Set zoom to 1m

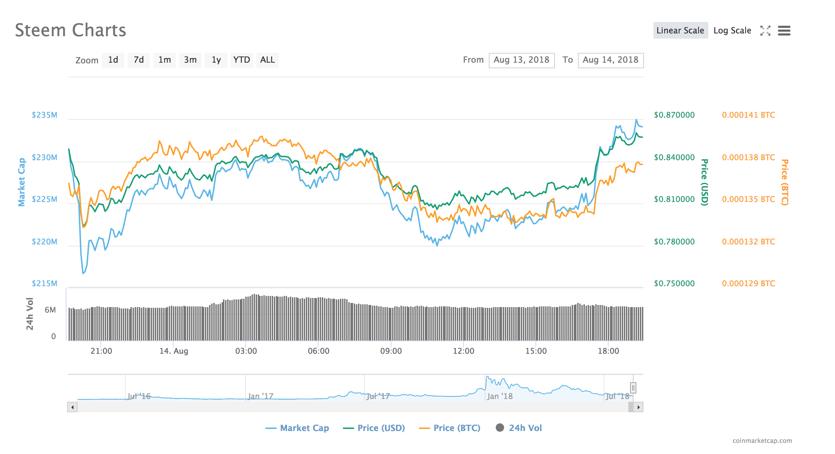(x=165, y=60)
